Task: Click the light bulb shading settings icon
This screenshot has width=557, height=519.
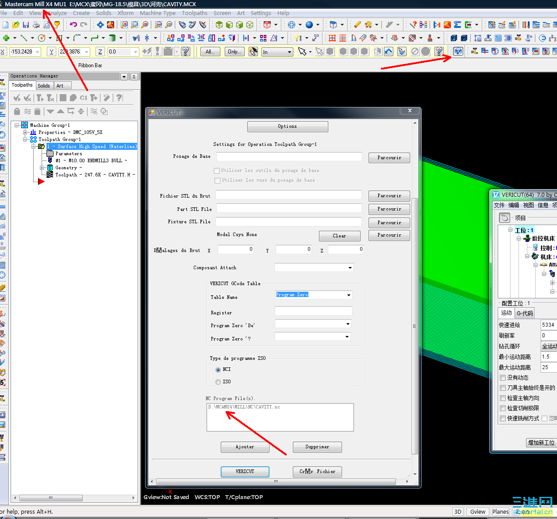Action: pyautogui.click(x=298, y=38)
